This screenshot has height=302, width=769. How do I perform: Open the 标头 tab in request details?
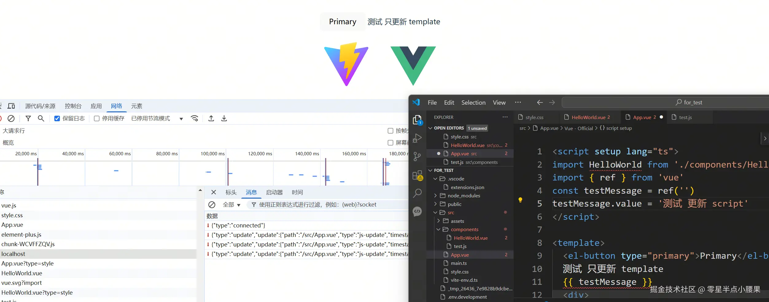click(x=231, y=192)
